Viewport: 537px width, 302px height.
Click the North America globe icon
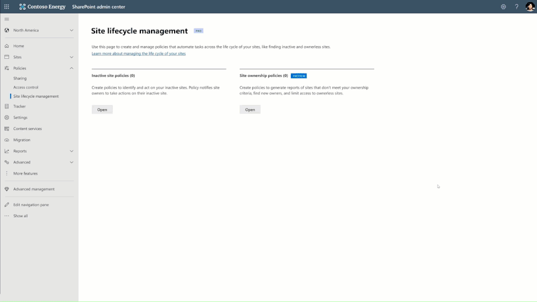(6, 30)
